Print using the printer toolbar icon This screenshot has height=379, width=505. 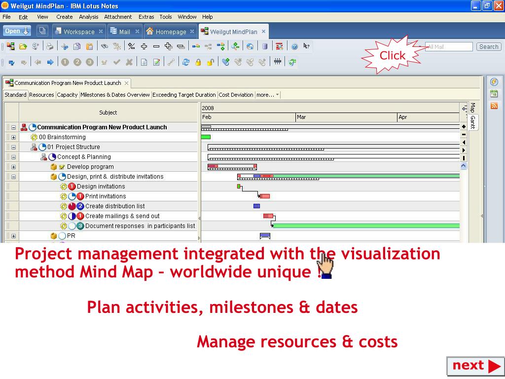(50, 46)
